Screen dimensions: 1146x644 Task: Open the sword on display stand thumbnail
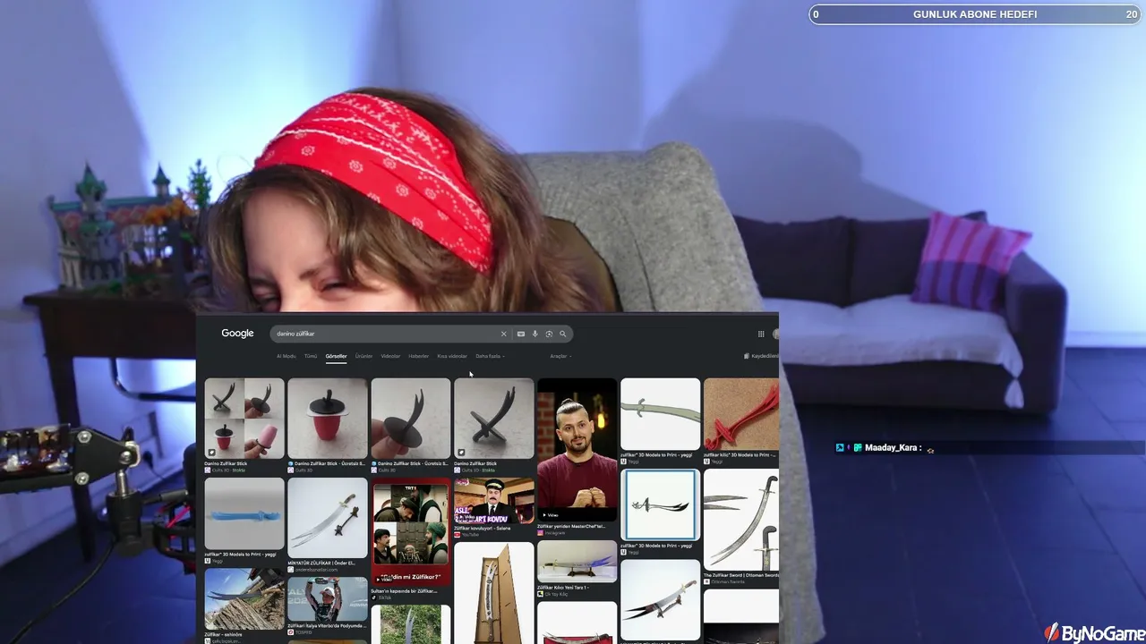(577, 562)
